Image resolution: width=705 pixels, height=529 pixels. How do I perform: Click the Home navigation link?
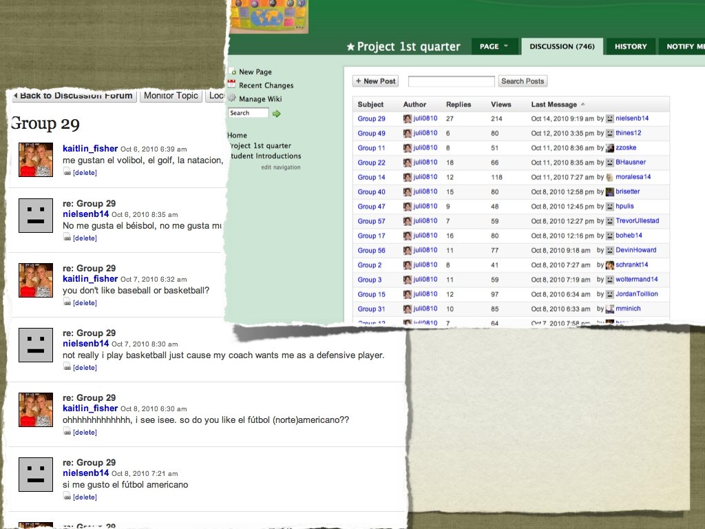(x=237, y=136)
